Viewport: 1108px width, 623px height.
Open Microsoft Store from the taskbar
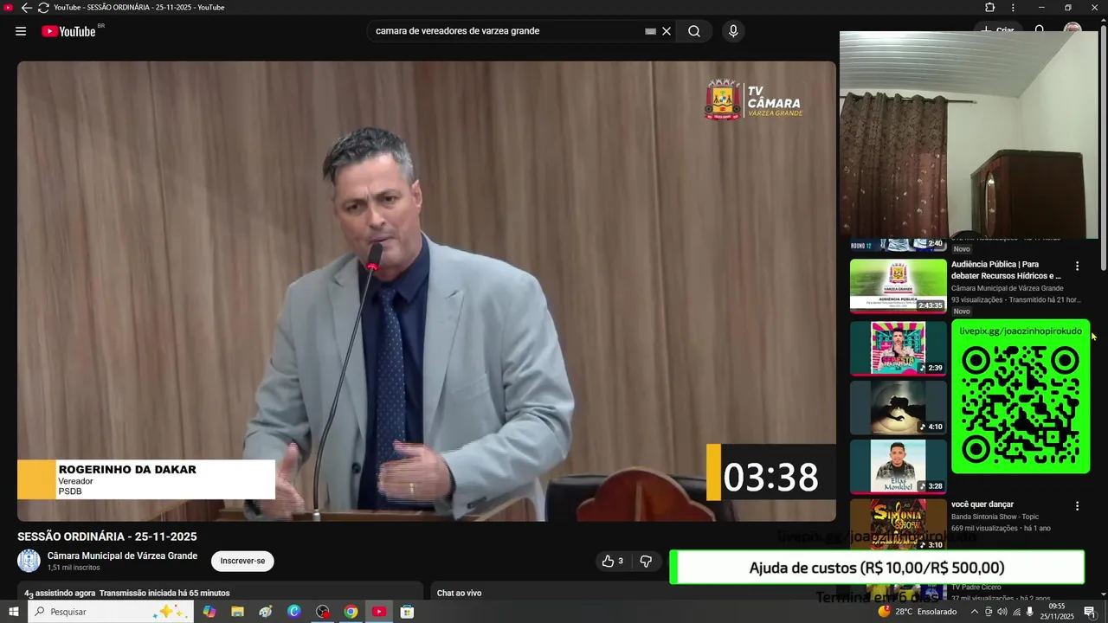tap(407, 612)
